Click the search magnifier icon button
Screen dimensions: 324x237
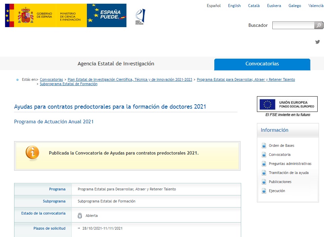(x=319, y=25)
